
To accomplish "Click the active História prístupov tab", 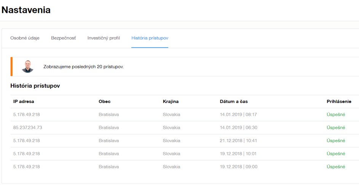I will (x=150, y=38).
